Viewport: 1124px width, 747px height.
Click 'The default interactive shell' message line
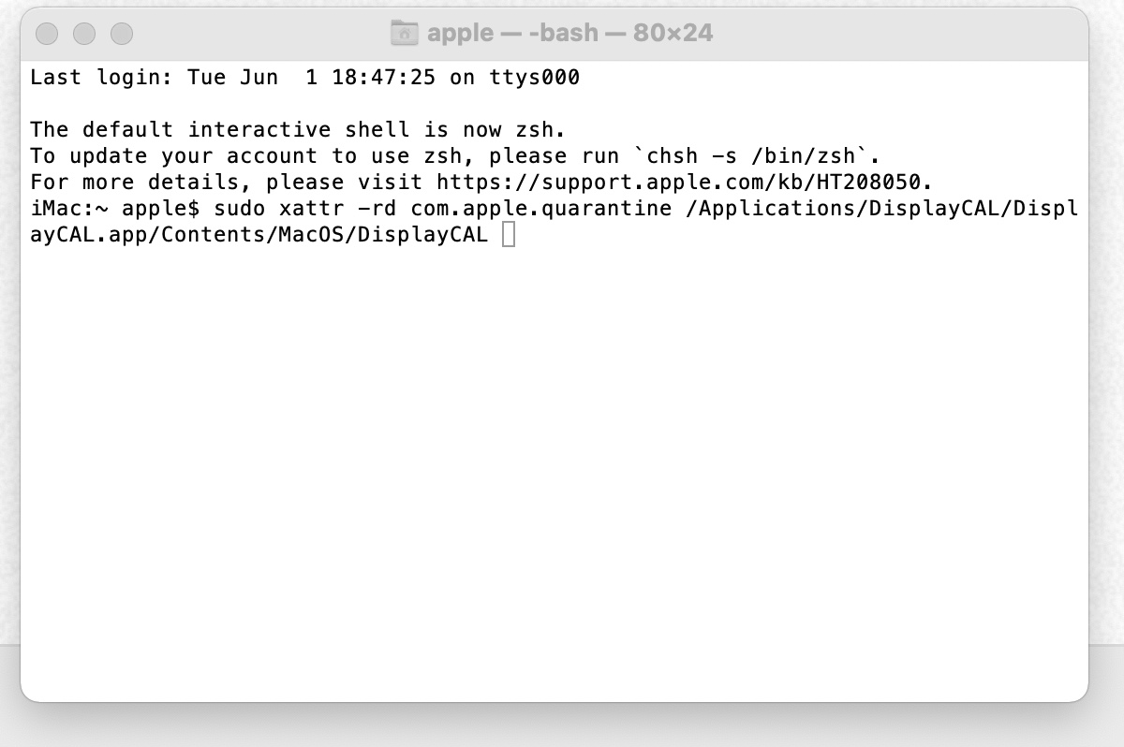tap(298, 129)
